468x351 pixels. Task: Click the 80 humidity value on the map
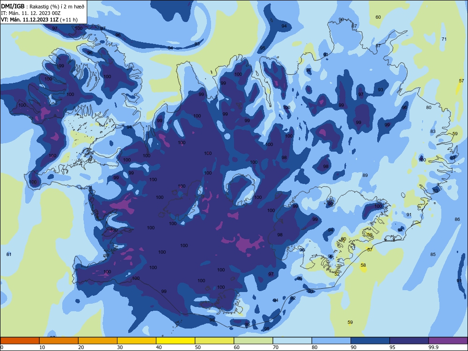(x=429, y=108)
